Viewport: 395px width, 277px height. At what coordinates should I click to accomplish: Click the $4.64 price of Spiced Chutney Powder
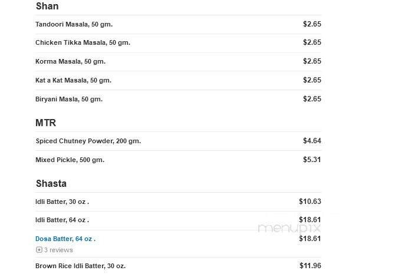coord(312,141)
